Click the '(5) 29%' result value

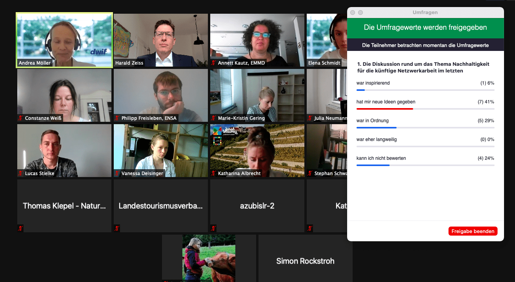point(486,121)
